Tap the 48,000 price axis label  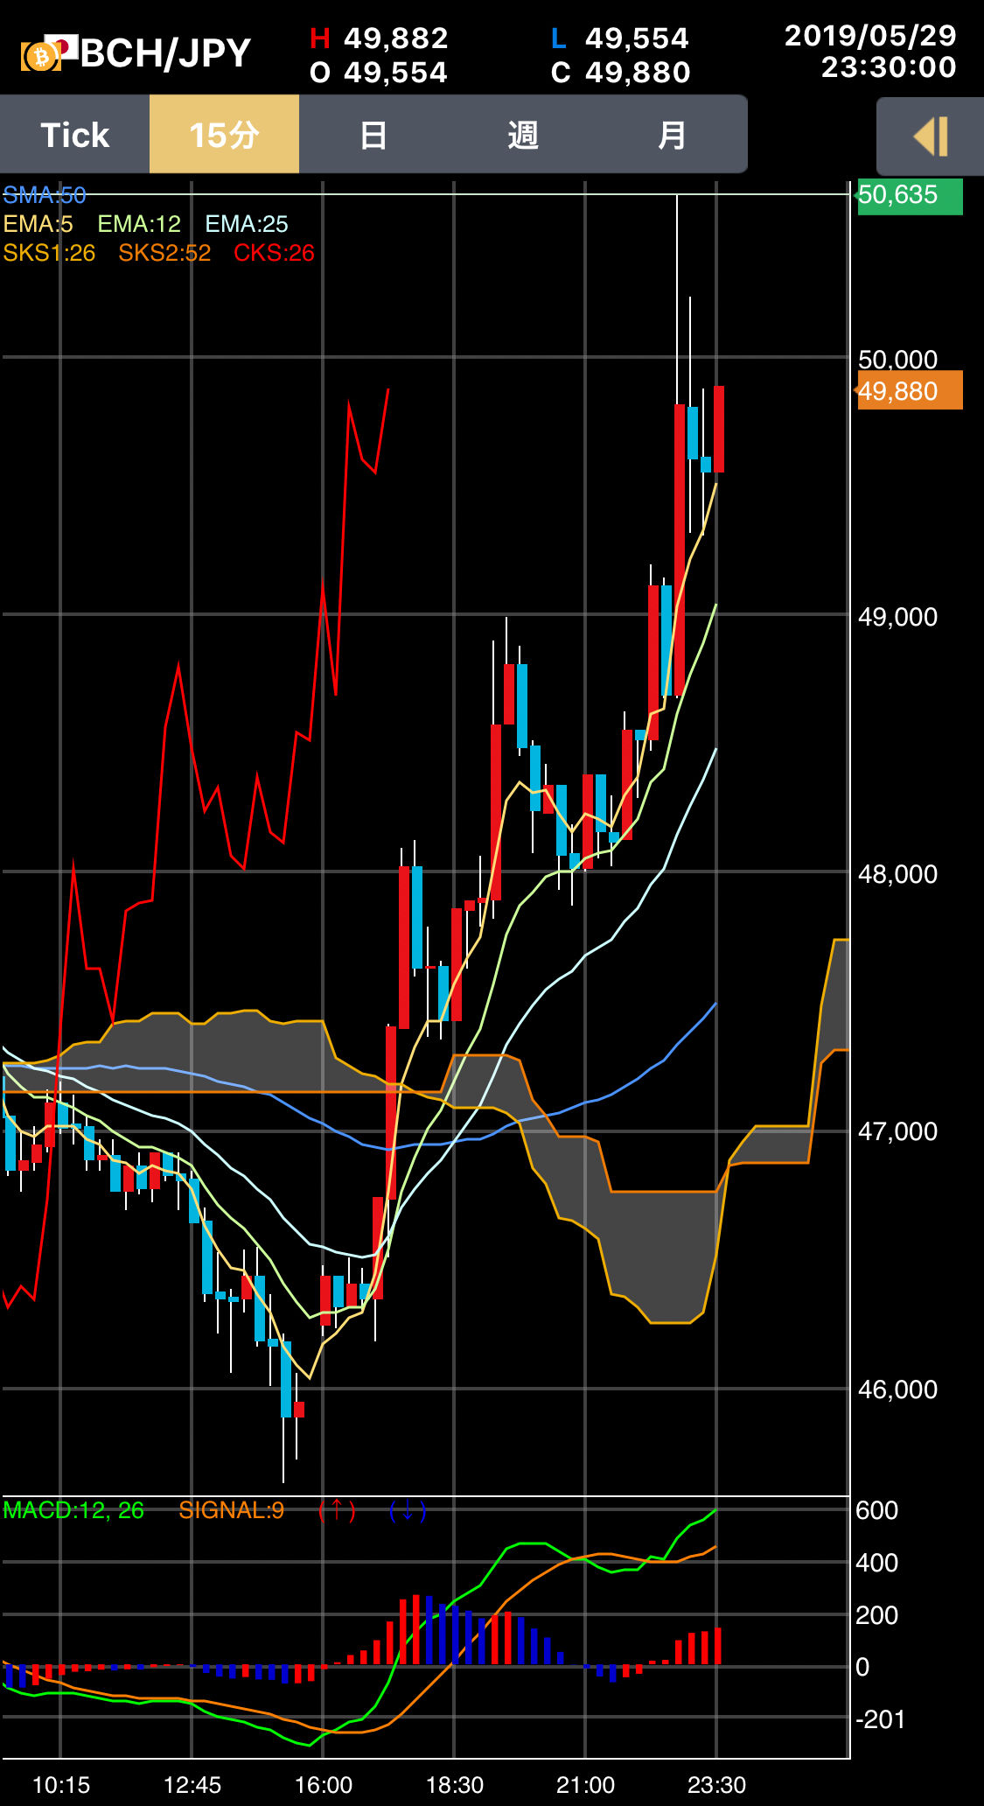[x=897, y=873]
